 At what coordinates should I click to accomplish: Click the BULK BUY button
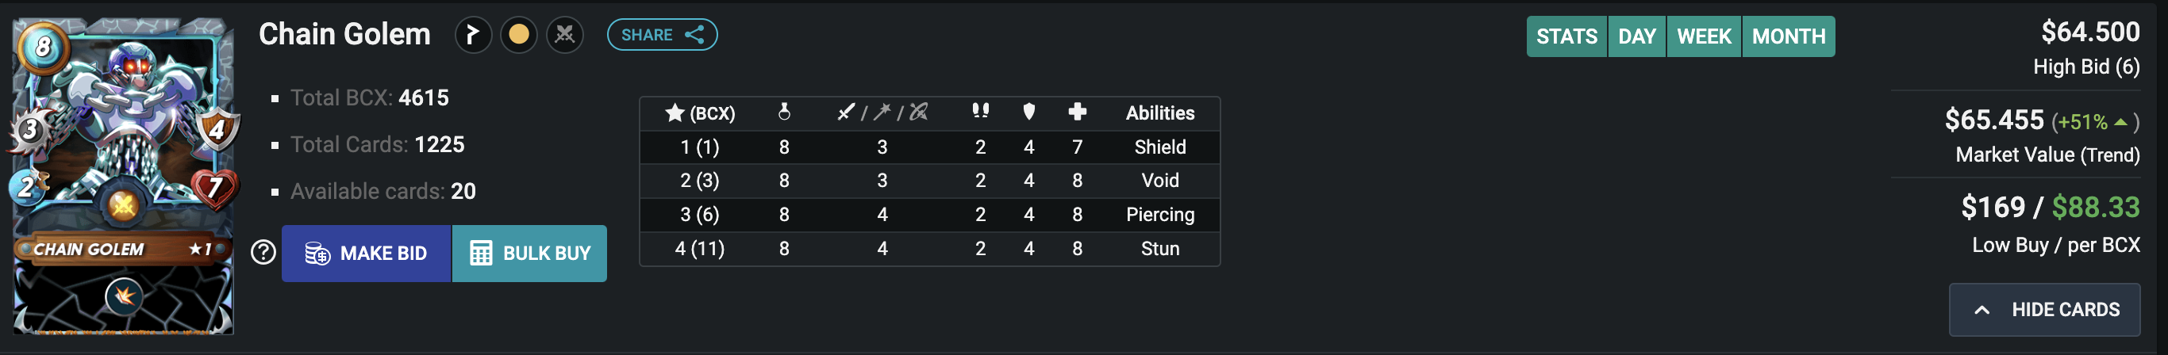(x=529, y=254)
